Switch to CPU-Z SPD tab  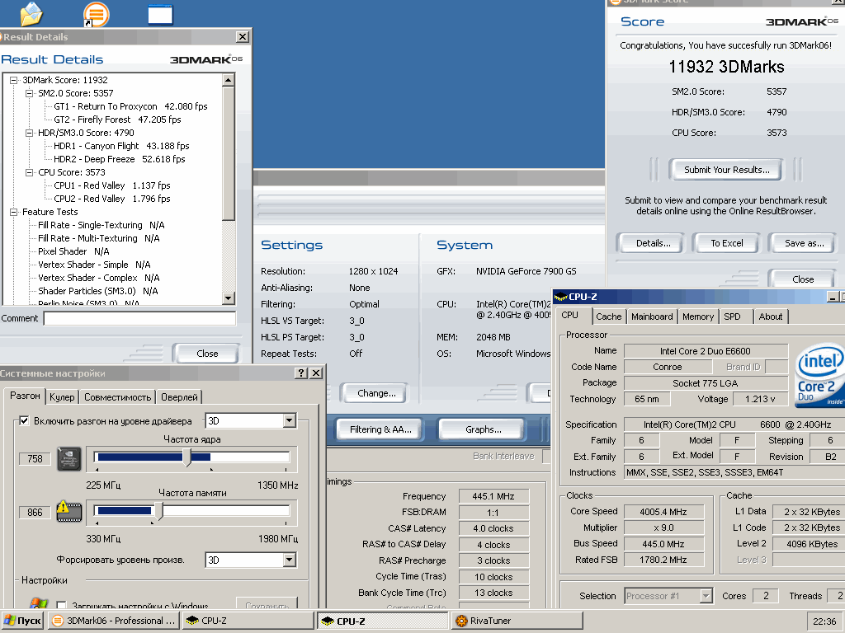click(x=733, y=316)
